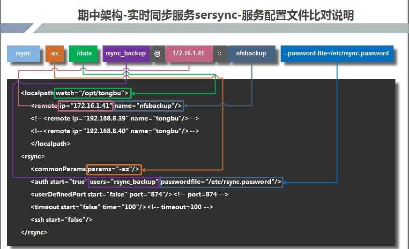Select the orange '-az' box

point(54,53)
